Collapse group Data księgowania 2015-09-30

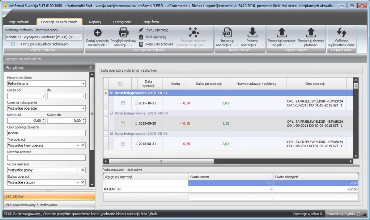coord(111,113)
